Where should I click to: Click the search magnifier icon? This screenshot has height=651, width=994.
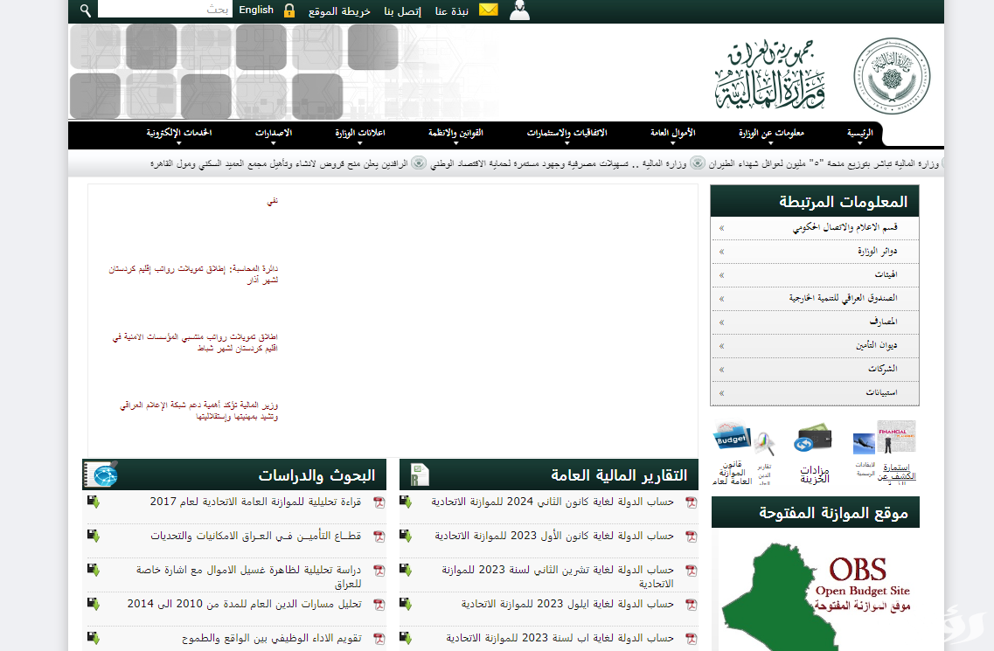86,10
